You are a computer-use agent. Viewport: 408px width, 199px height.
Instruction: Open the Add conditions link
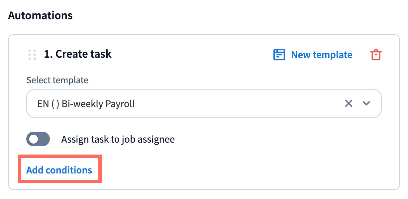coord(59,170)
